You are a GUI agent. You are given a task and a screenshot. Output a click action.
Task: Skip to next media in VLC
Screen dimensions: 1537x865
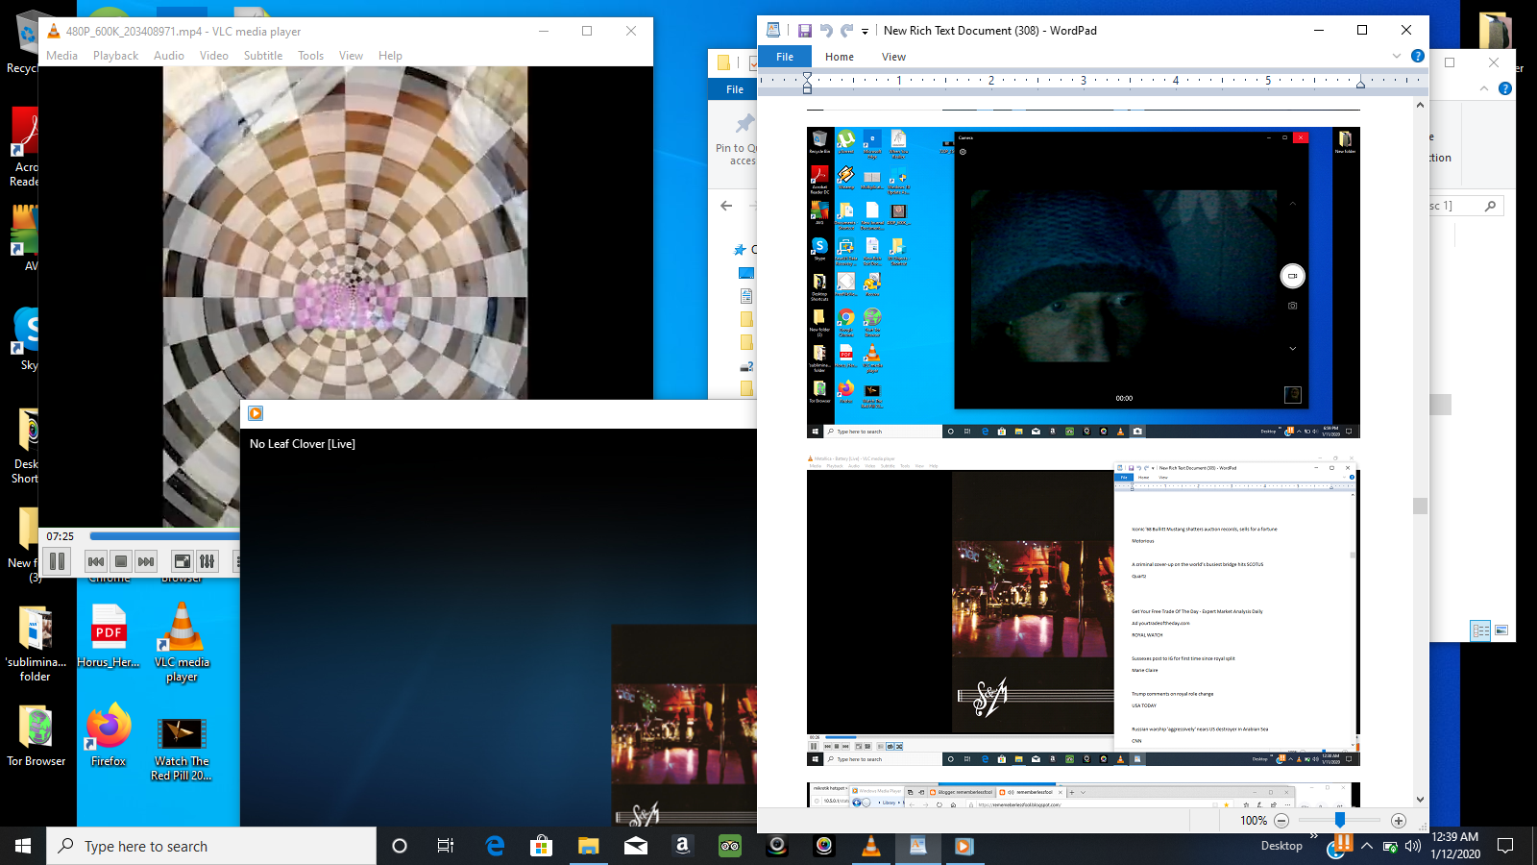146,561
